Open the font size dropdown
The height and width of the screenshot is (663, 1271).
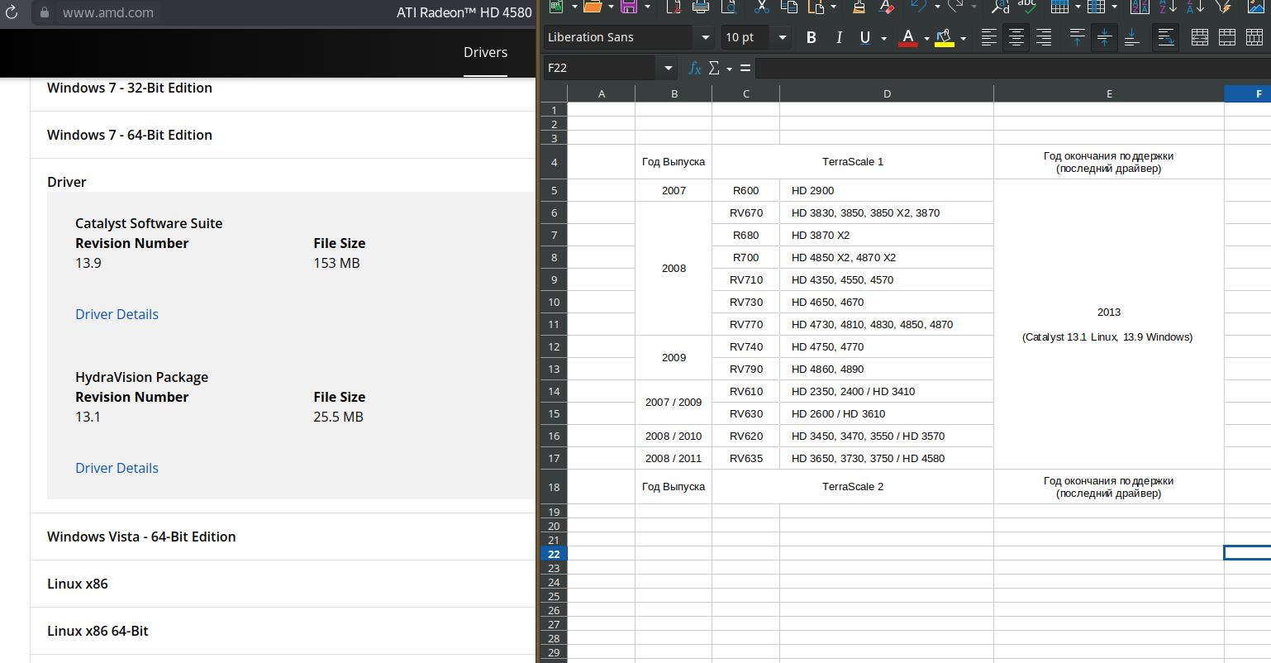click(782, 37)
